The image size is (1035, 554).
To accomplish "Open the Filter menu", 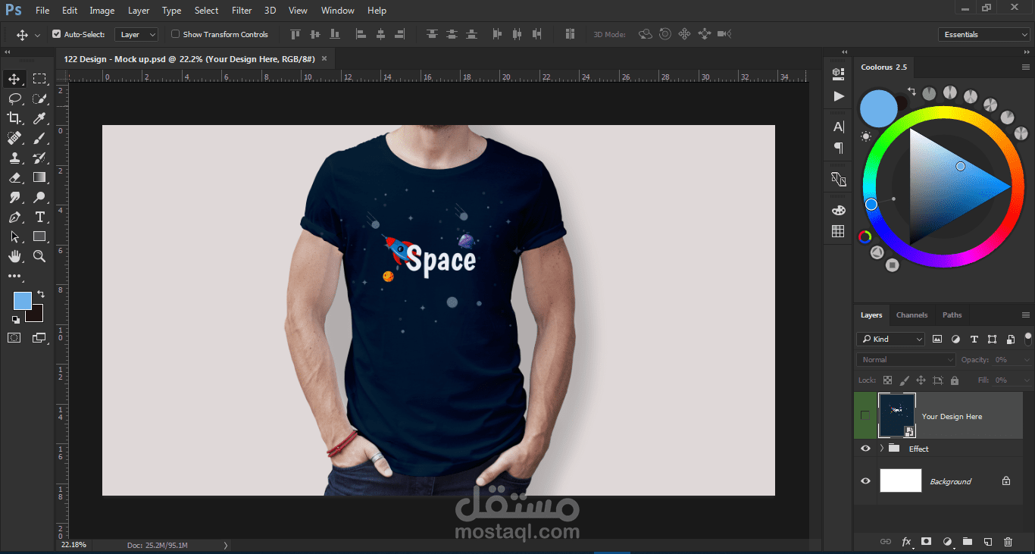I will 242,11.
